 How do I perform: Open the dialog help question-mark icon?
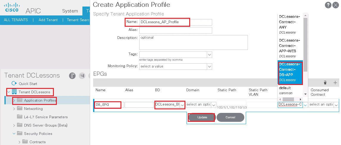[x=328, y=5]
